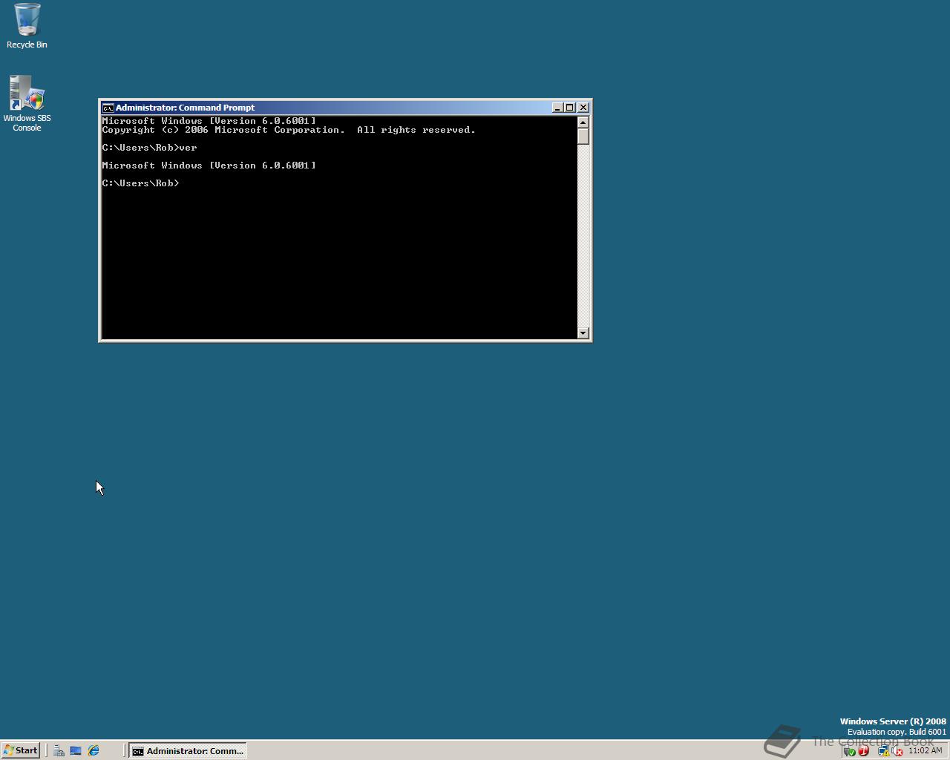Image resolution: width=950 pixels, height=760 pixels.
Task: Click the Show Desktop quick launch icon
Action: 76,750
